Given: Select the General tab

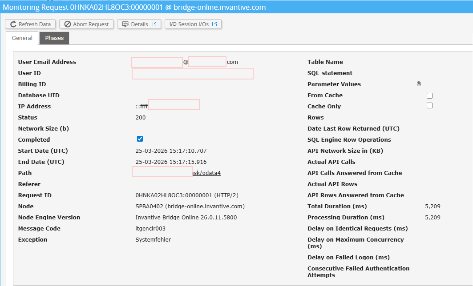Looking at the screenshot, I should pyautogui.click(x=22, y=38).
